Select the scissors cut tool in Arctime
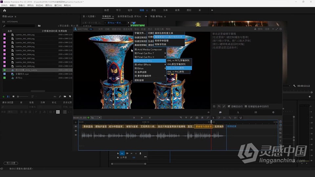This screenshot has width=315, height=177. tap(224, 118)
